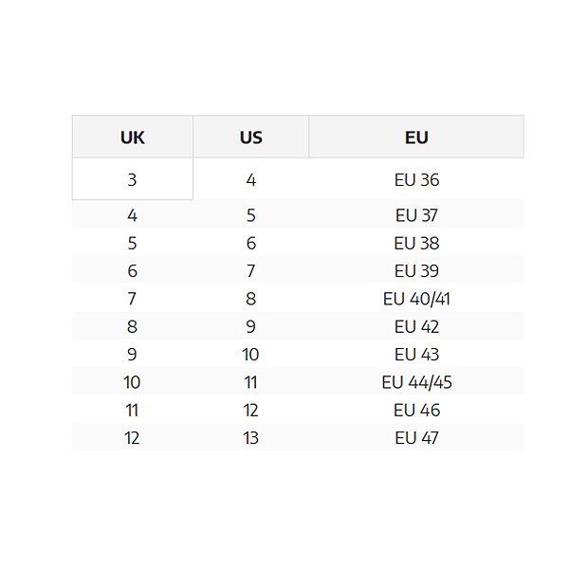Choose the EU 46 cell
Viewport: 569px width, 569px height.
416,410
